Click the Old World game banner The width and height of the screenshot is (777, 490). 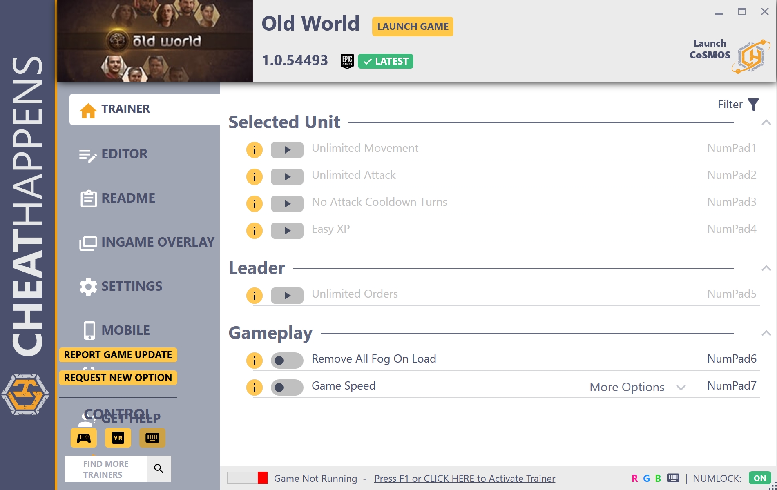click(155, 41)
